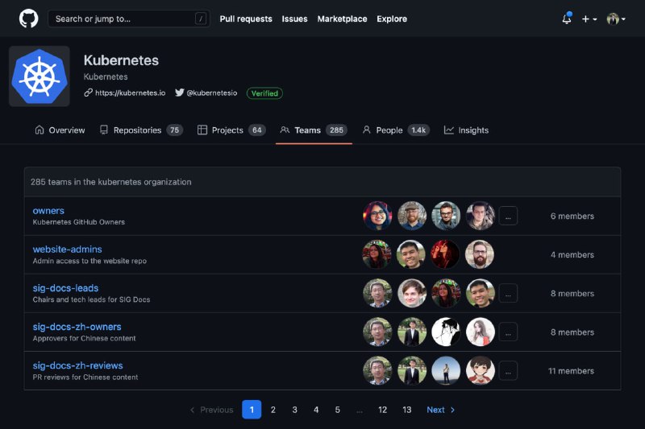Open Pull requests in top navigation
The height and width of the screenshot is (429, 645).
point(246,19)
